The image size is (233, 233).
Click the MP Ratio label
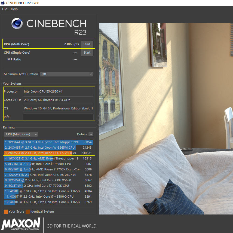click(x=14, y=59)
